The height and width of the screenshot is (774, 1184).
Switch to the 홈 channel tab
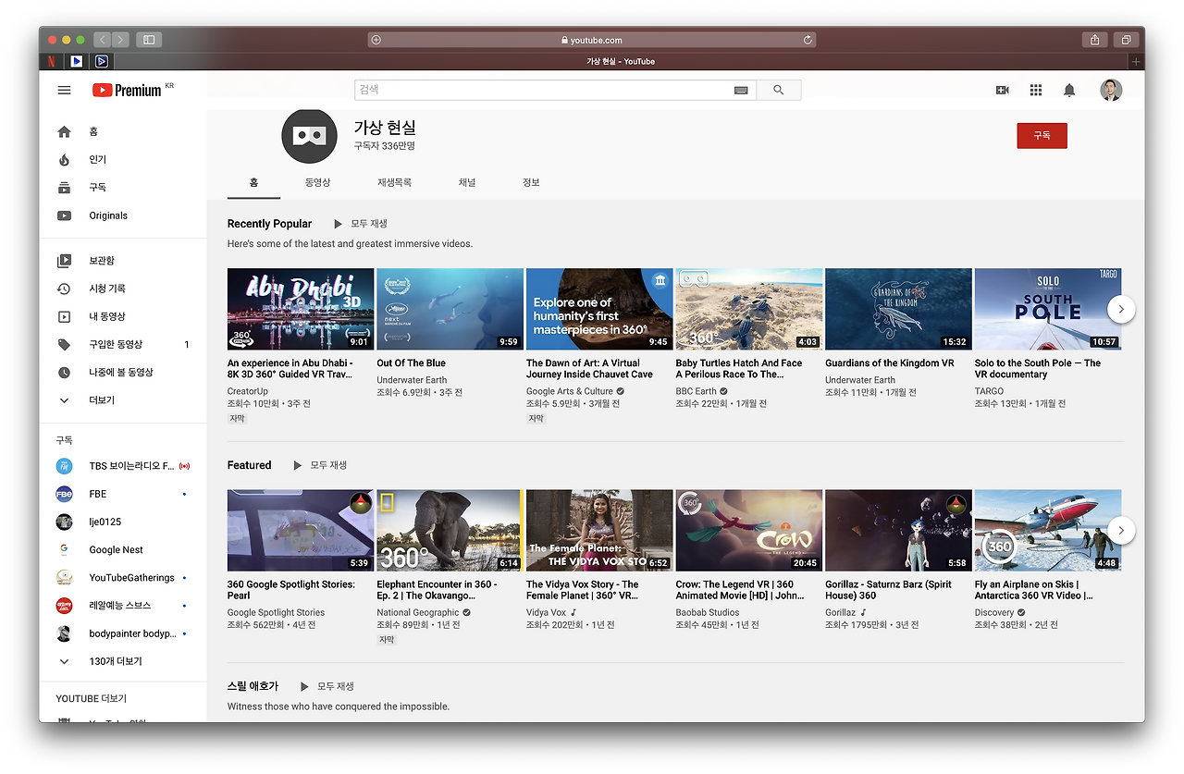[x=253, y=183]
